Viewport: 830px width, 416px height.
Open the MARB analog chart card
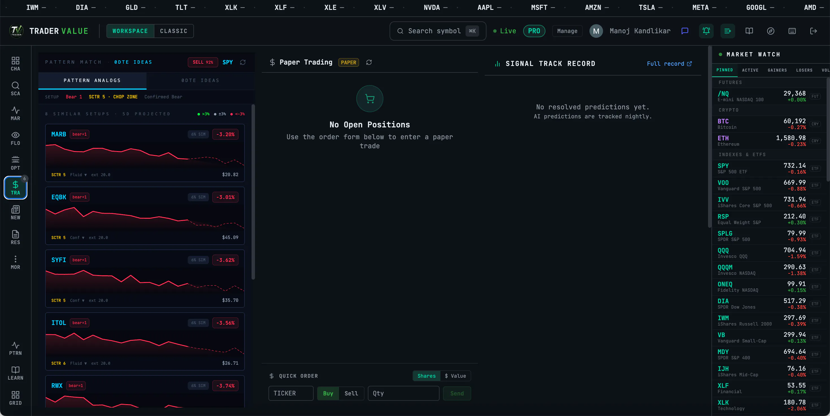click(145, 153)
